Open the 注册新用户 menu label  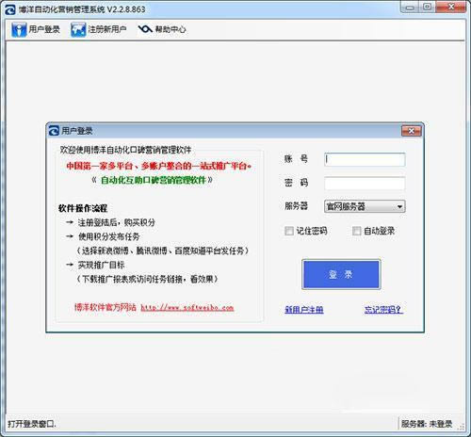[x=106, y=29]
